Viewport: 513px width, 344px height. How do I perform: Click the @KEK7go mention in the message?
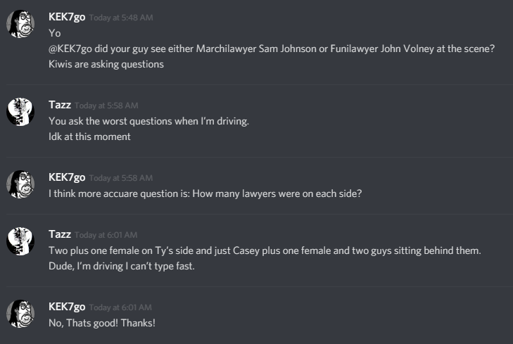click(x=70, y=49)
